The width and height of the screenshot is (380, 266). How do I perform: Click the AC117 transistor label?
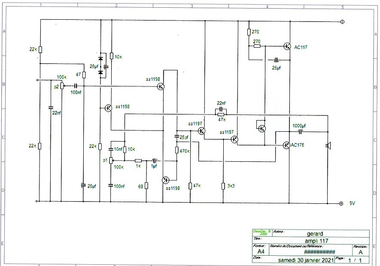pyautogui.click(x=301, y=47)
